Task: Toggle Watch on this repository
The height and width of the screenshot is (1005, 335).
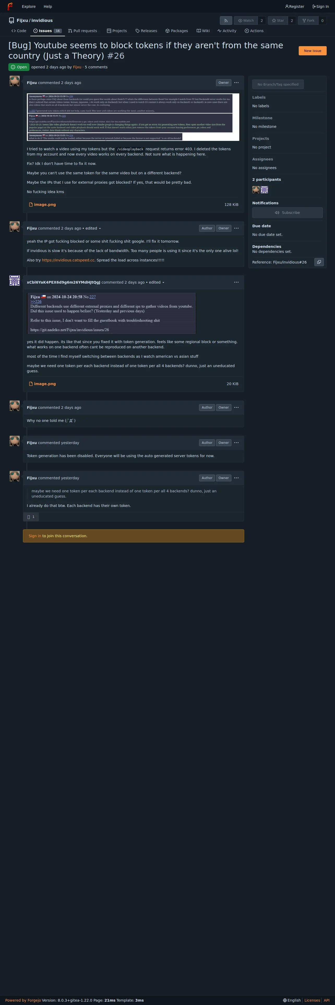Action: pos(246,21)
